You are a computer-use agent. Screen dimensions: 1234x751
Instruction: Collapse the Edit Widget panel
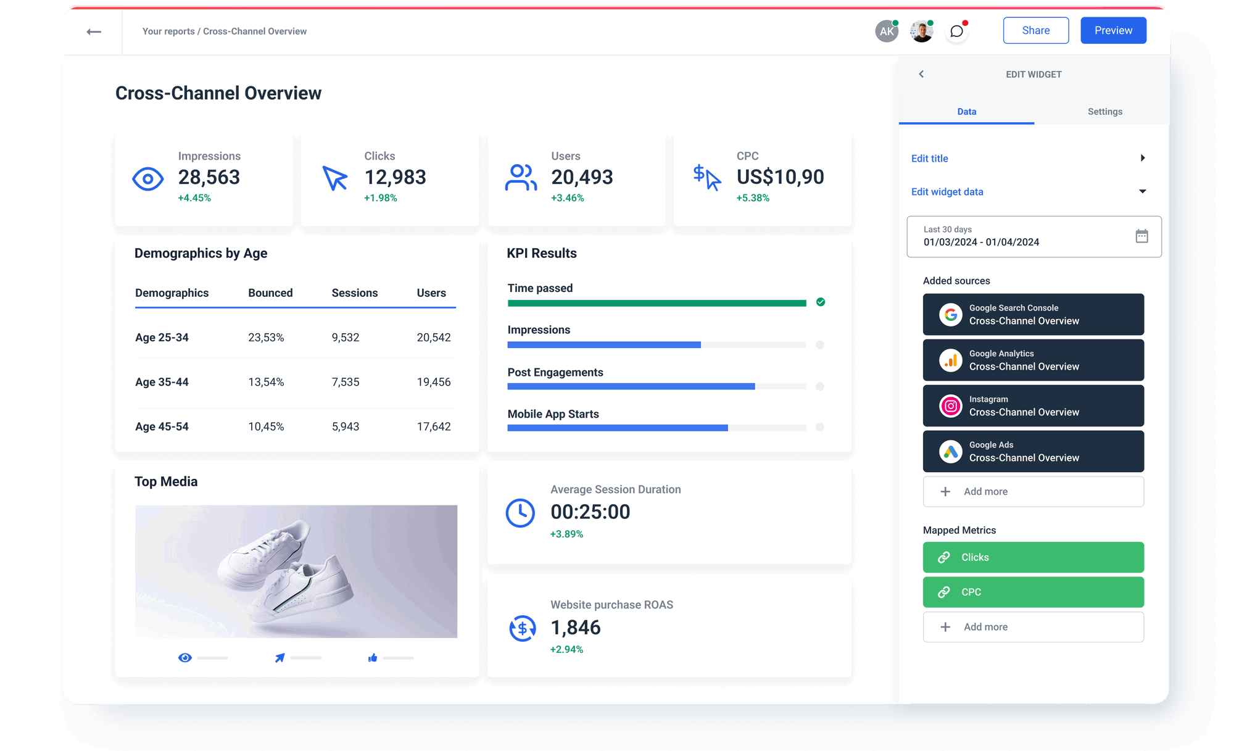[x=921, y=74]
